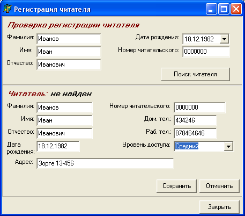245x216 pixels.
Task: Click the Отменить button
Action: coord(219,186)
